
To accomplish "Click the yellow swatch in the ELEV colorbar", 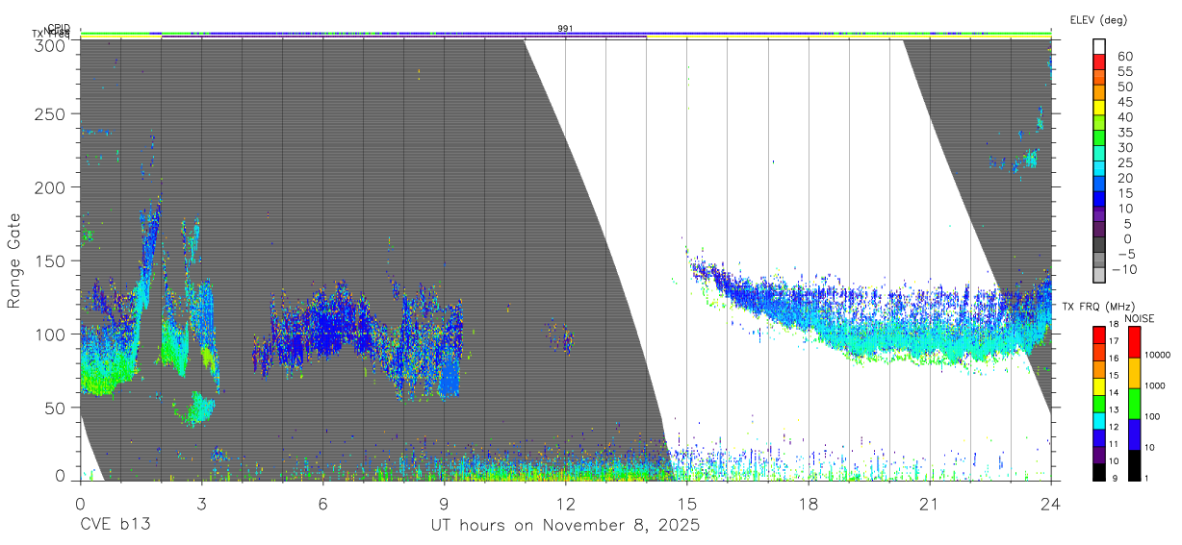I will [x=1100, y=108].
